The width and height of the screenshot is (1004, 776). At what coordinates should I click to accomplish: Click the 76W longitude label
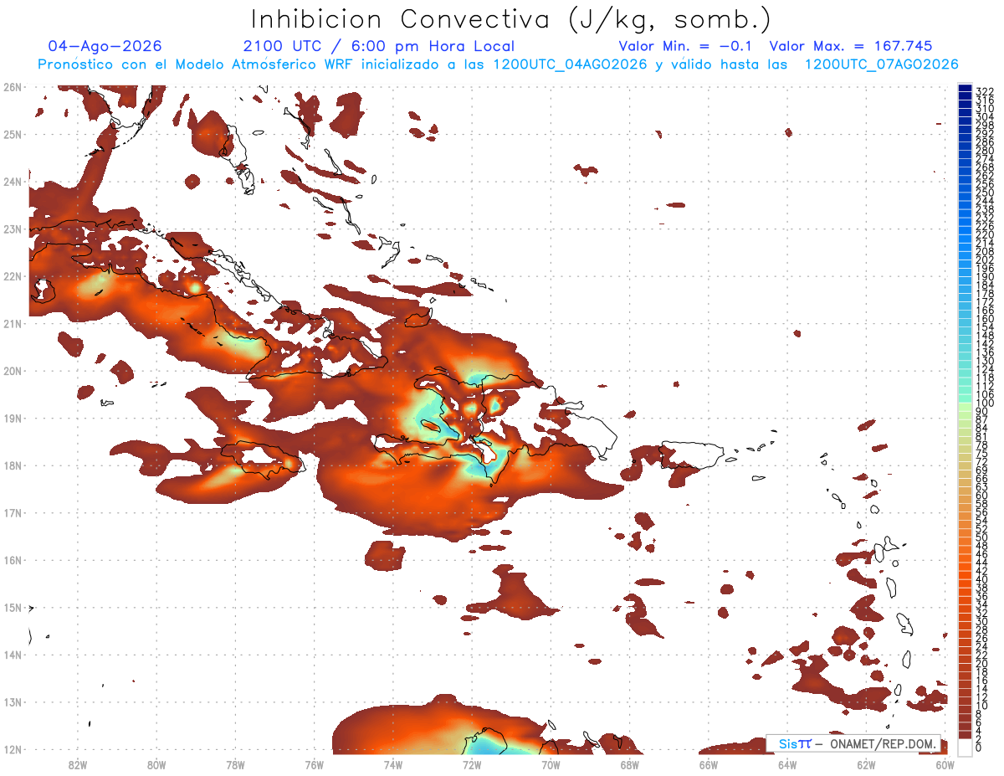tap(314, 764)
